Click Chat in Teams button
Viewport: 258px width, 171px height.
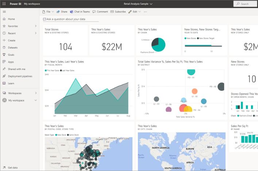coord(80,12)
